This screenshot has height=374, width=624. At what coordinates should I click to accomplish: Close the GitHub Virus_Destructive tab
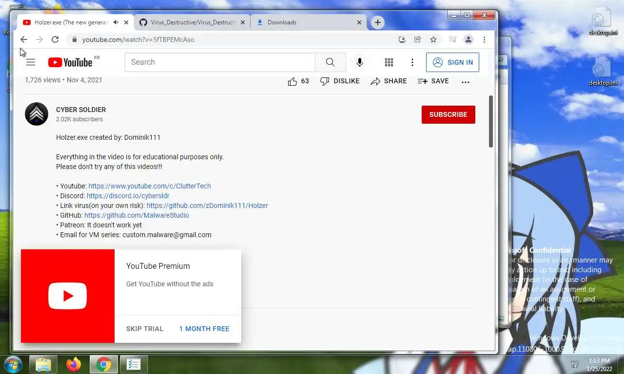point(243,22)
